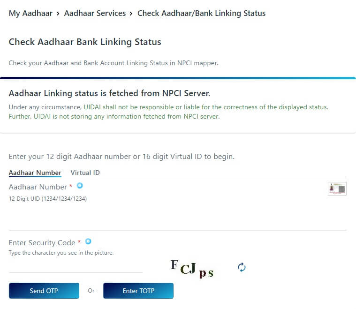Image resolution: width=356 pixels, height=309 pixels.
Task: Switch to the Virtual ID tab
Action: (85, 173)
